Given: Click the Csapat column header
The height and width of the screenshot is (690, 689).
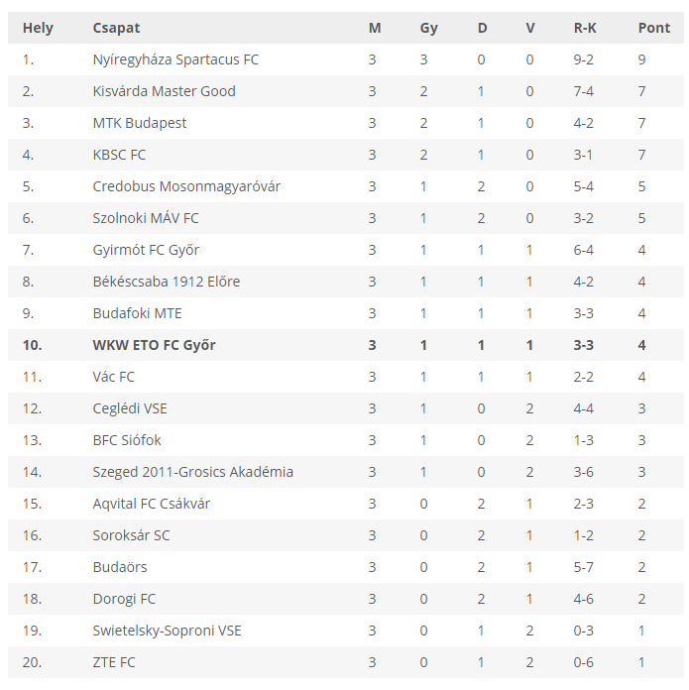Looking at the screenshot, I should 116,28.
